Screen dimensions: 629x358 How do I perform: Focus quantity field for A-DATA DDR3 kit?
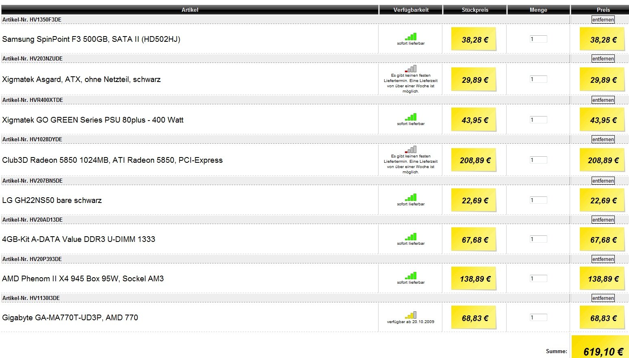[538, 239]
